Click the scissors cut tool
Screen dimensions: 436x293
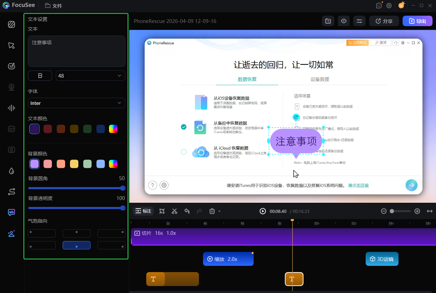pyautogui.click(x=174, y=211)
